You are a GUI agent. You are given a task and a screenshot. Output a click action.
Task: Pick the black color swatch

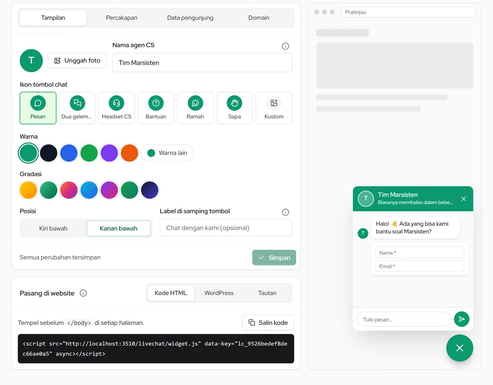click(x=49, y=153)
